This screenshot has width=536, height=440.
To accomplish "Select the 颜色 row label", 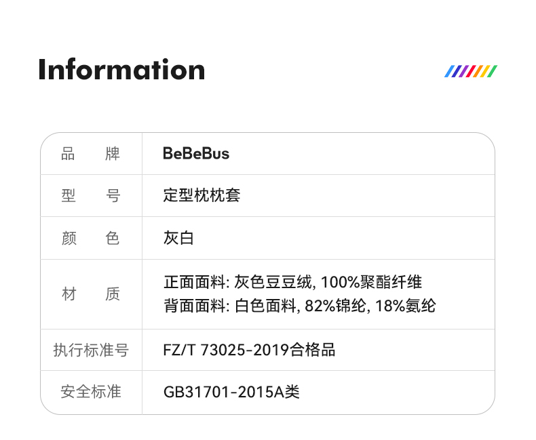I will tap(91, 238).
